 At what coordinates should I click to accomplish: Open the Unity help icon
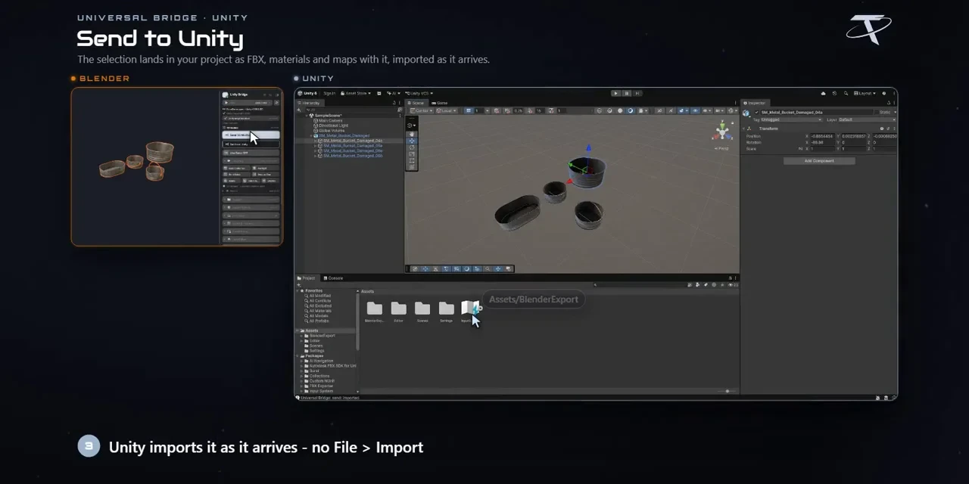point(883,93)
